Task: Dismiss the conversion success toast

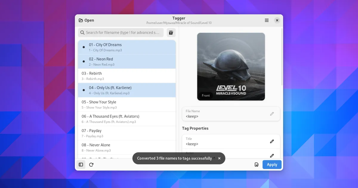Action: point(219,158)
